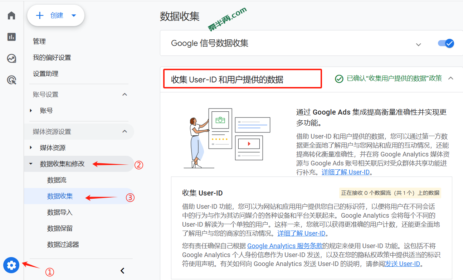This screenshot has width=463, height=280.
Task: Open the Reports bar chart icon
Action: click(x=11, y=37)
